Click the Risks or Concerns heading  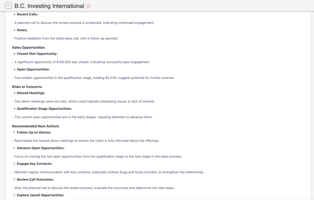tap(27, 87)
